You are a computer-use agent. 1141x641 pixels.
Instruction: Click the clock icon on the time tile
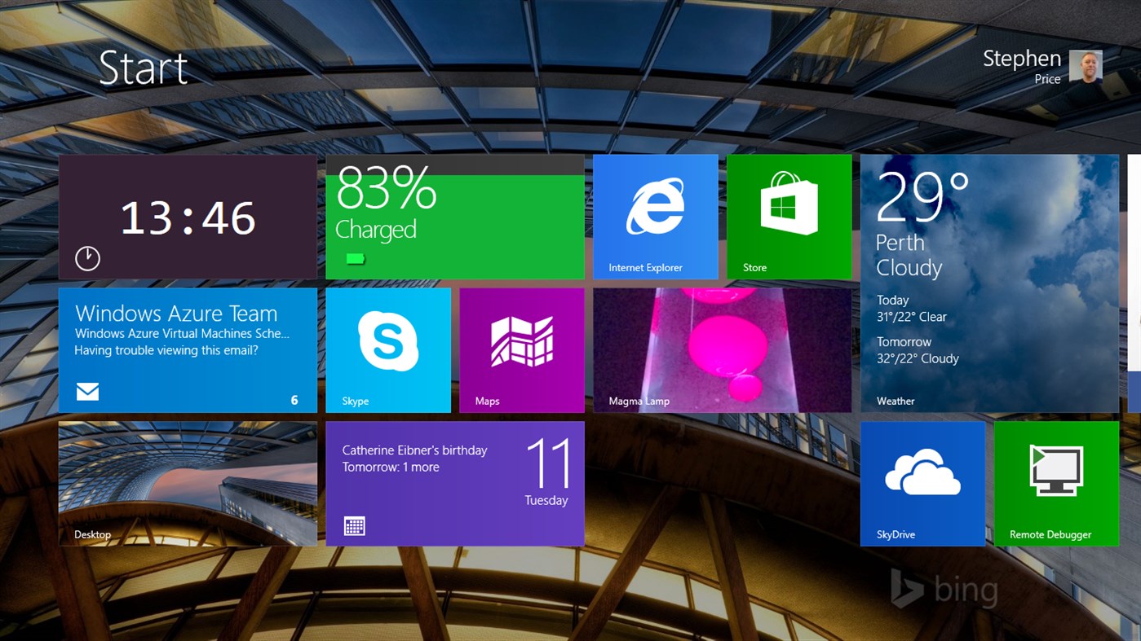click(x=86, y=258)
